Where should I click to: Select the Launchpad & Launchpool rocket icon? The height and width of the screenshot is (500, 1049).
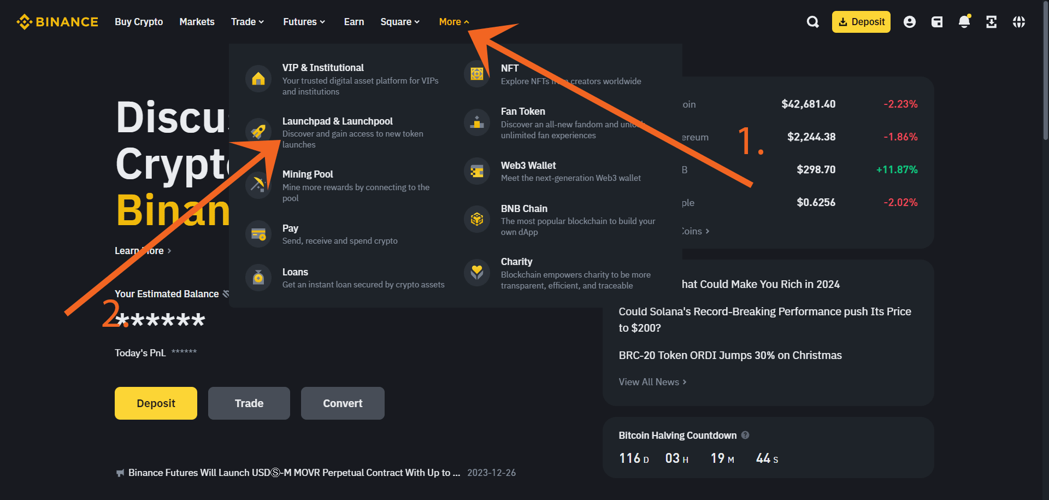[258, 130]
